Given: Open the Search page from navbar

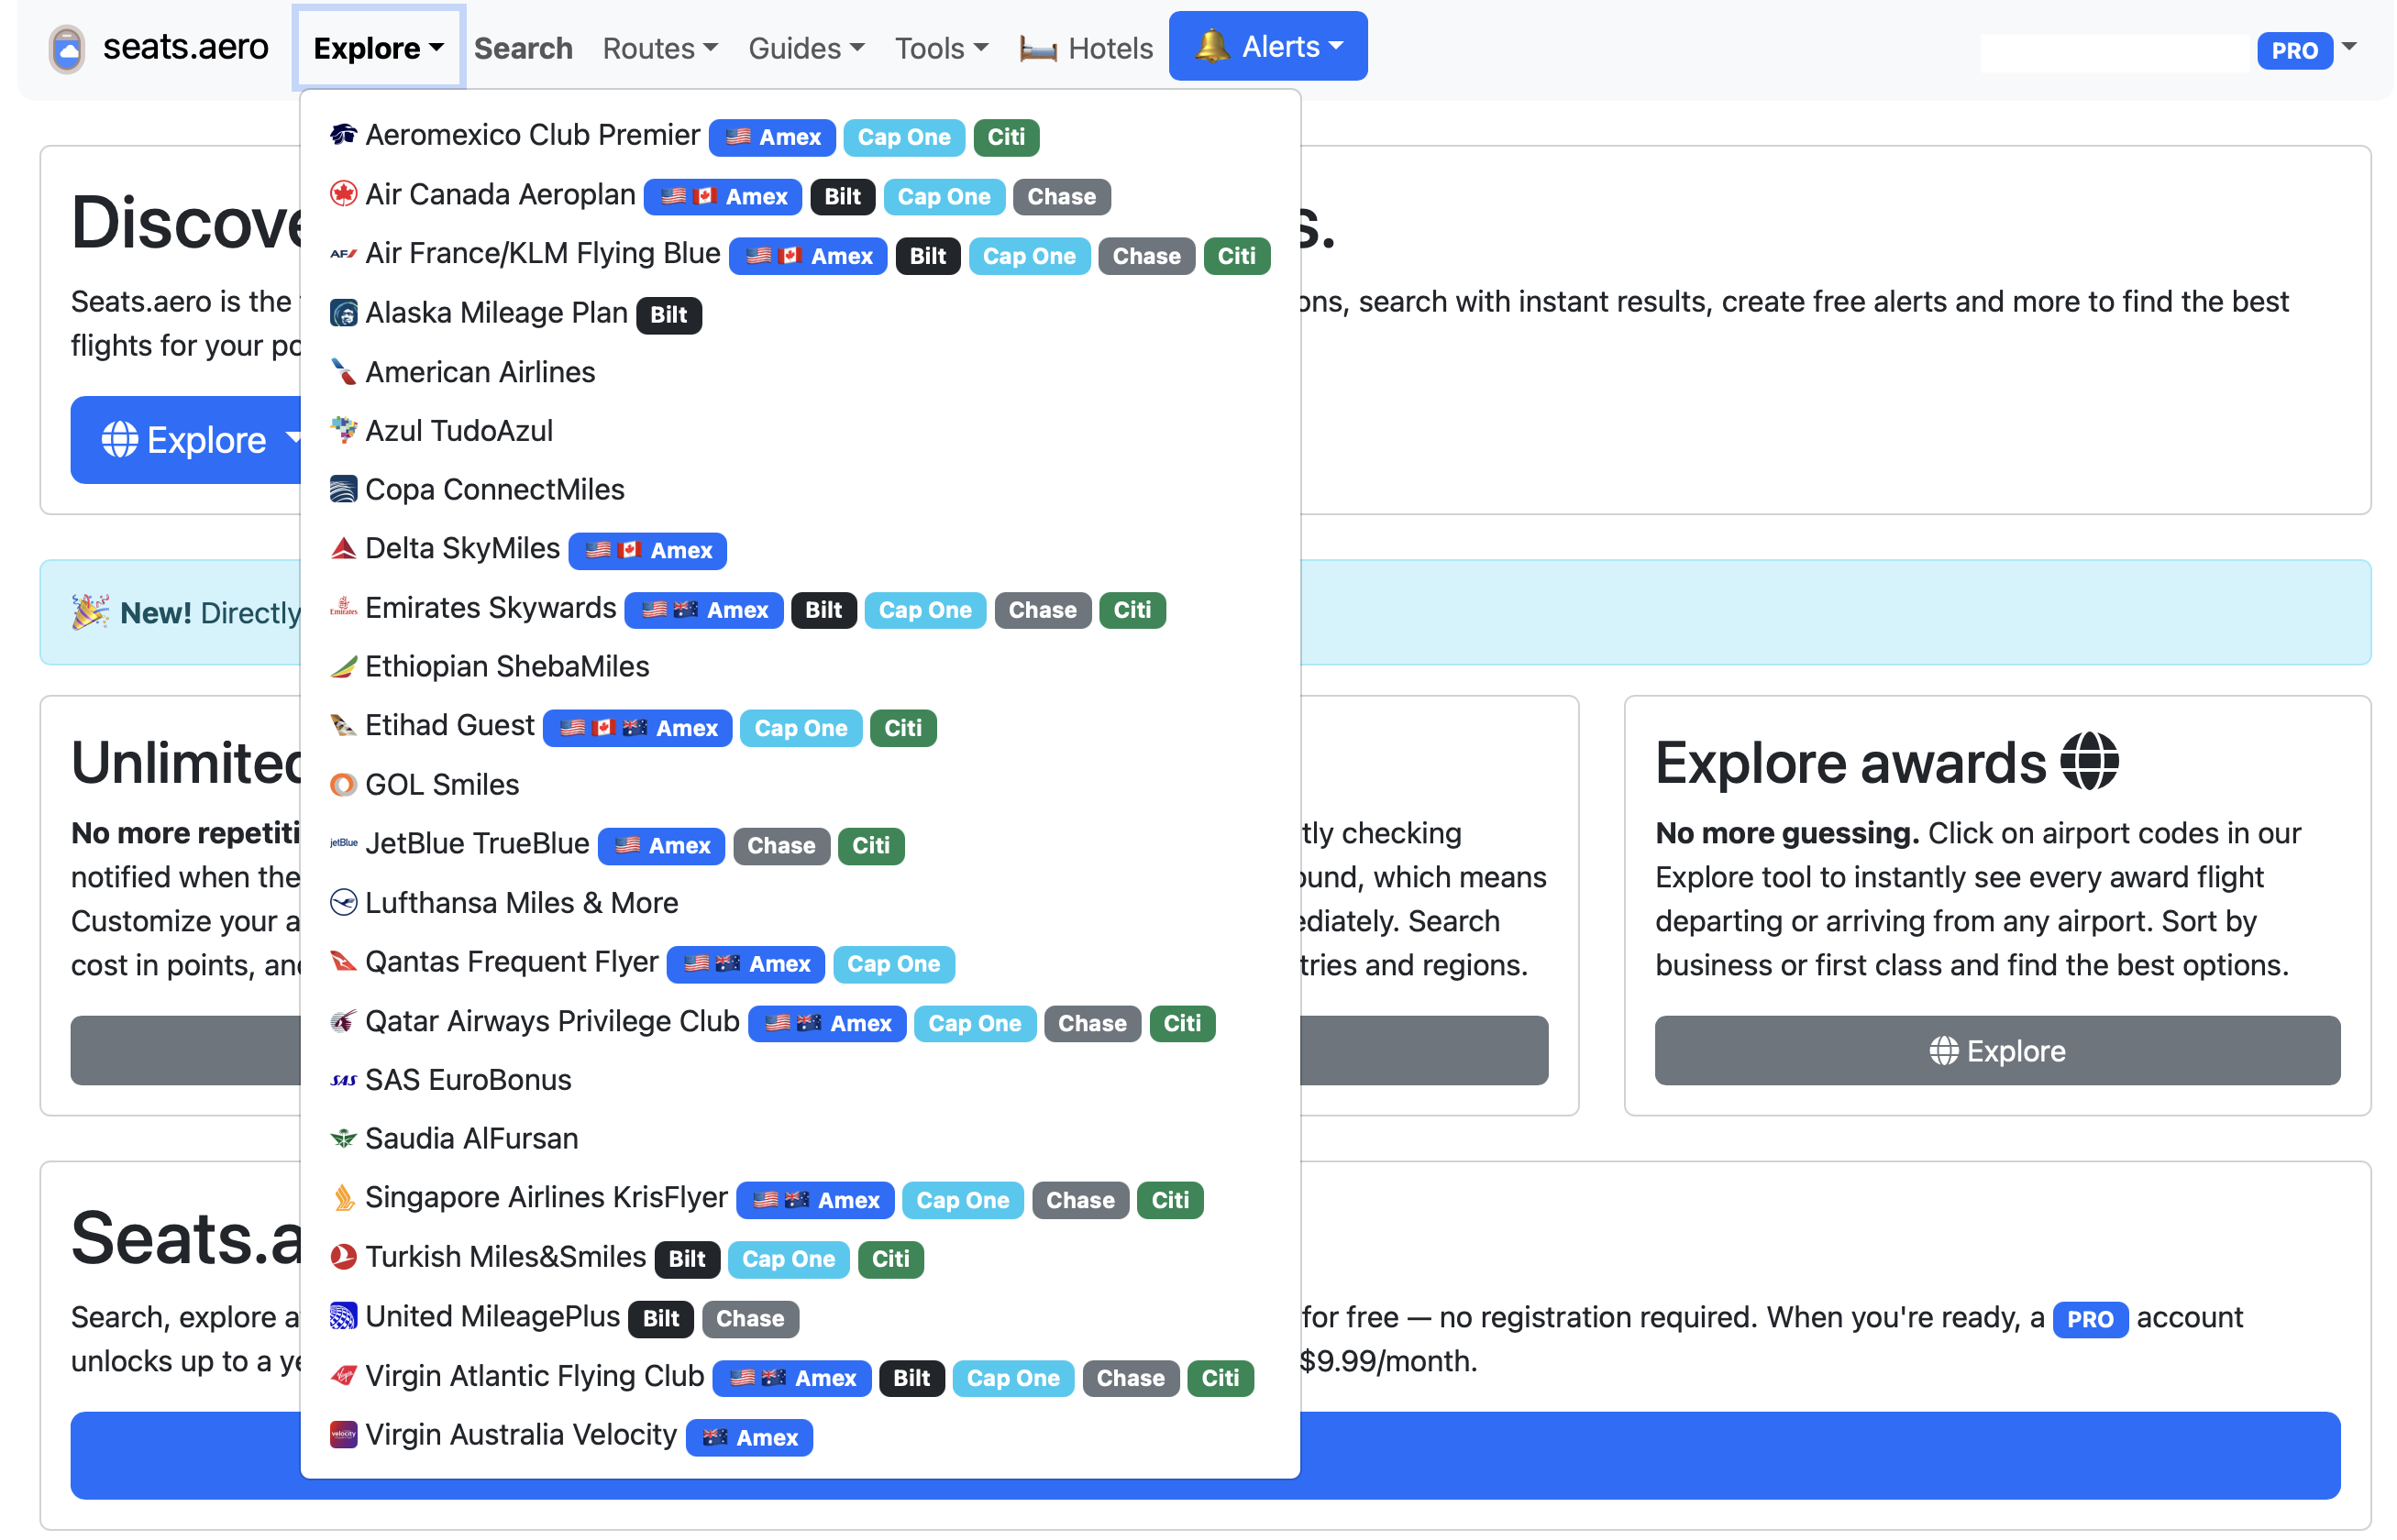Looking at the screenshot, I should point(524,48).
